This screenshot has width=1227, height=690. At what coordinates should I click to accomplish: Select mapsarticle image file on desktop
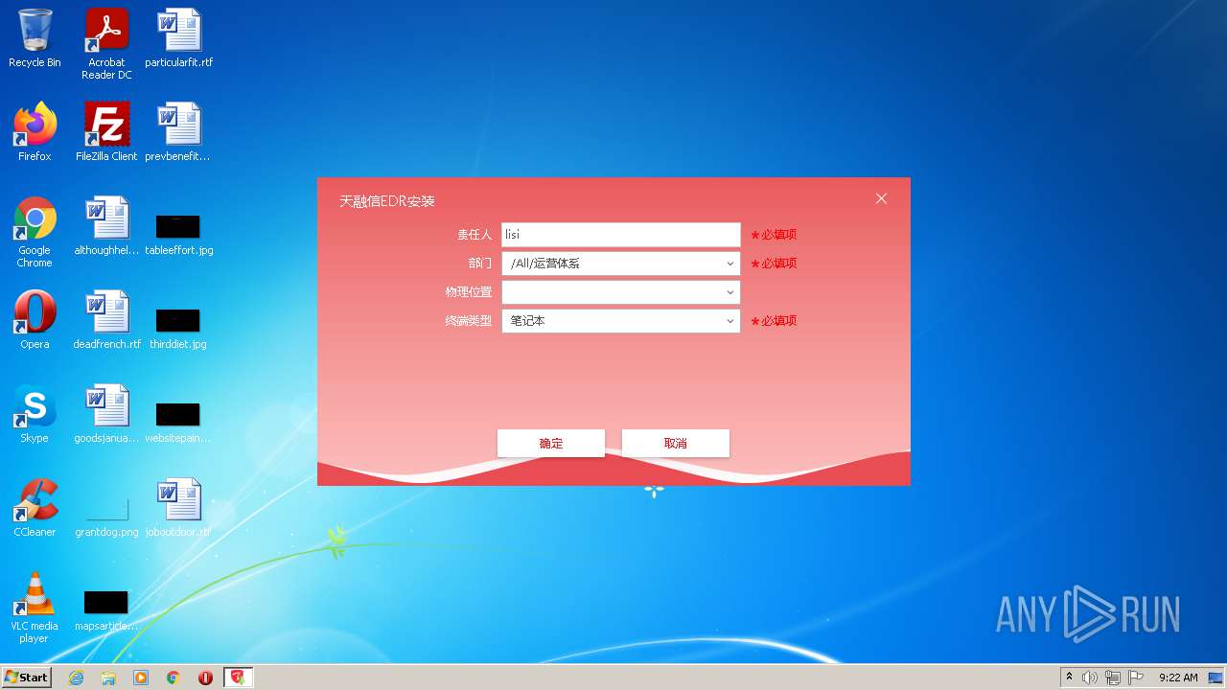106,611
